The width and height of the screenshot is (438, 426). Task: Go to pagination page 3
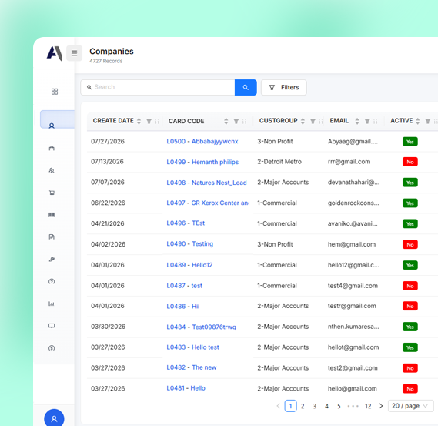click(x=315, y=406)
